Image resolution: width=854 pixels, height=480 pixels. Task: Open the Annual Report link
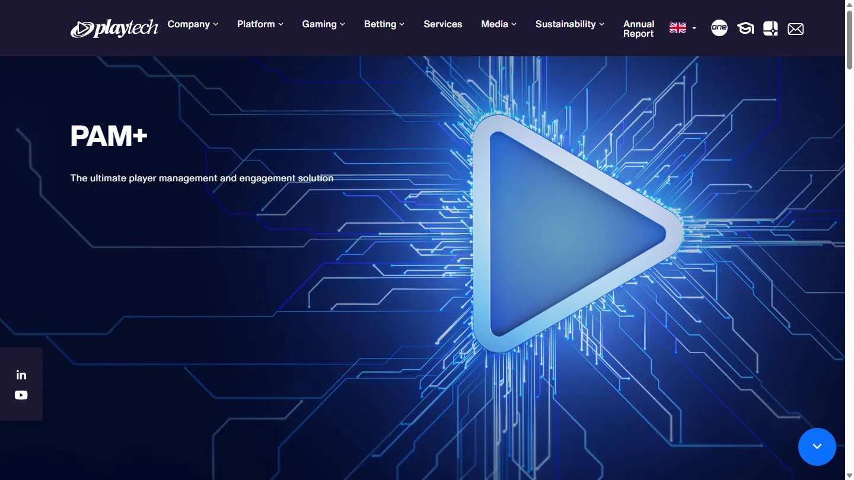639,29
